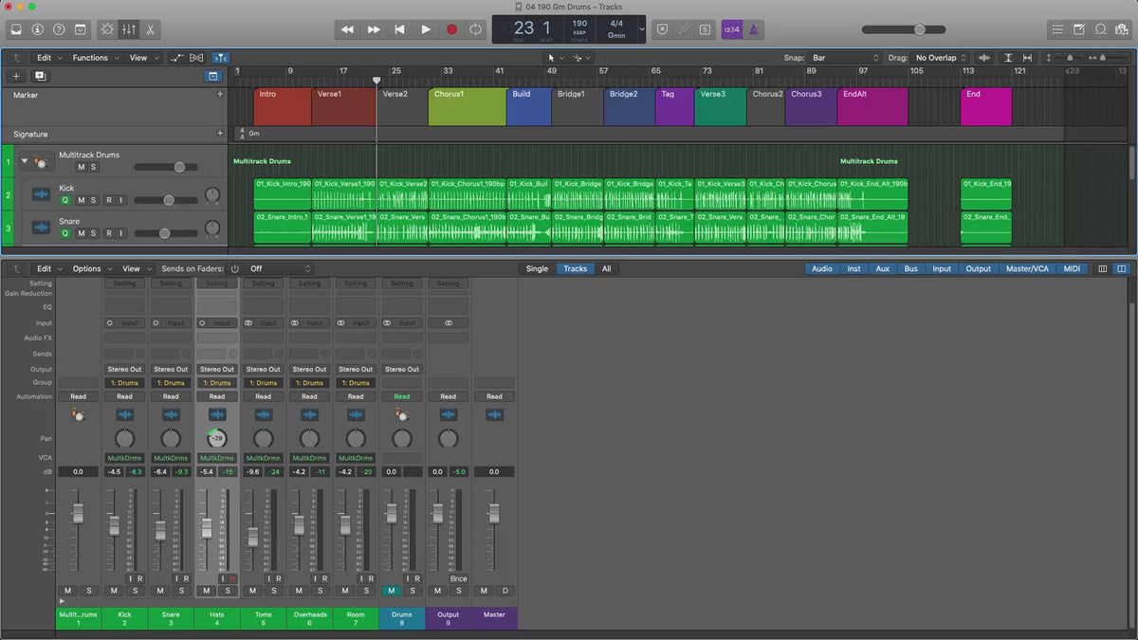The width and height of the screenshot is (1138, 640).
Task: Collapse the Multitrack Drums track stack triangle
Action: pyautogui.click(x=25, y=161)
